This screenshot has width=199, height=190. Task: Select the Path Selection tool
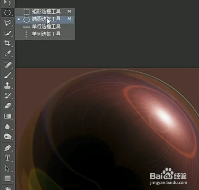coord(8,169)
